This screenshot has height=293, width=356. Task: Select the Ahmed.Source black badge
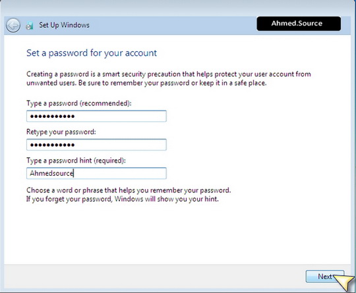[299, 23]
